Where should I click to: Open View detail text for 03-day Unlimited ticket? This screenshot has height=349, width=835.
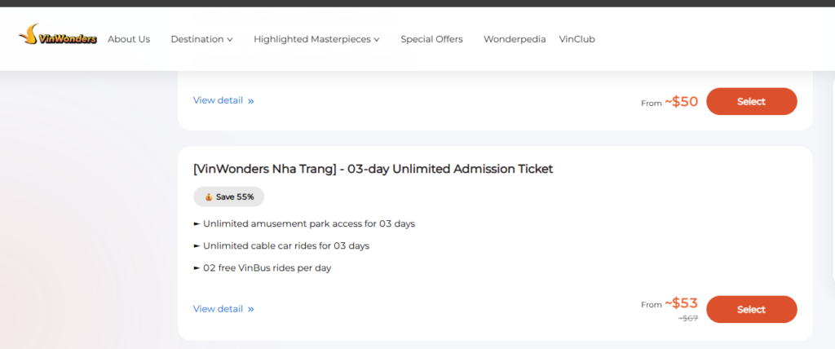pos(218,309)
